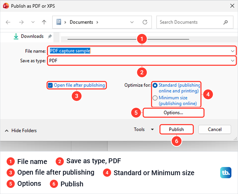Expand the chevron after Documents in path
The height and width of the screenshot is (194, 238).
(x=97, y=22)
